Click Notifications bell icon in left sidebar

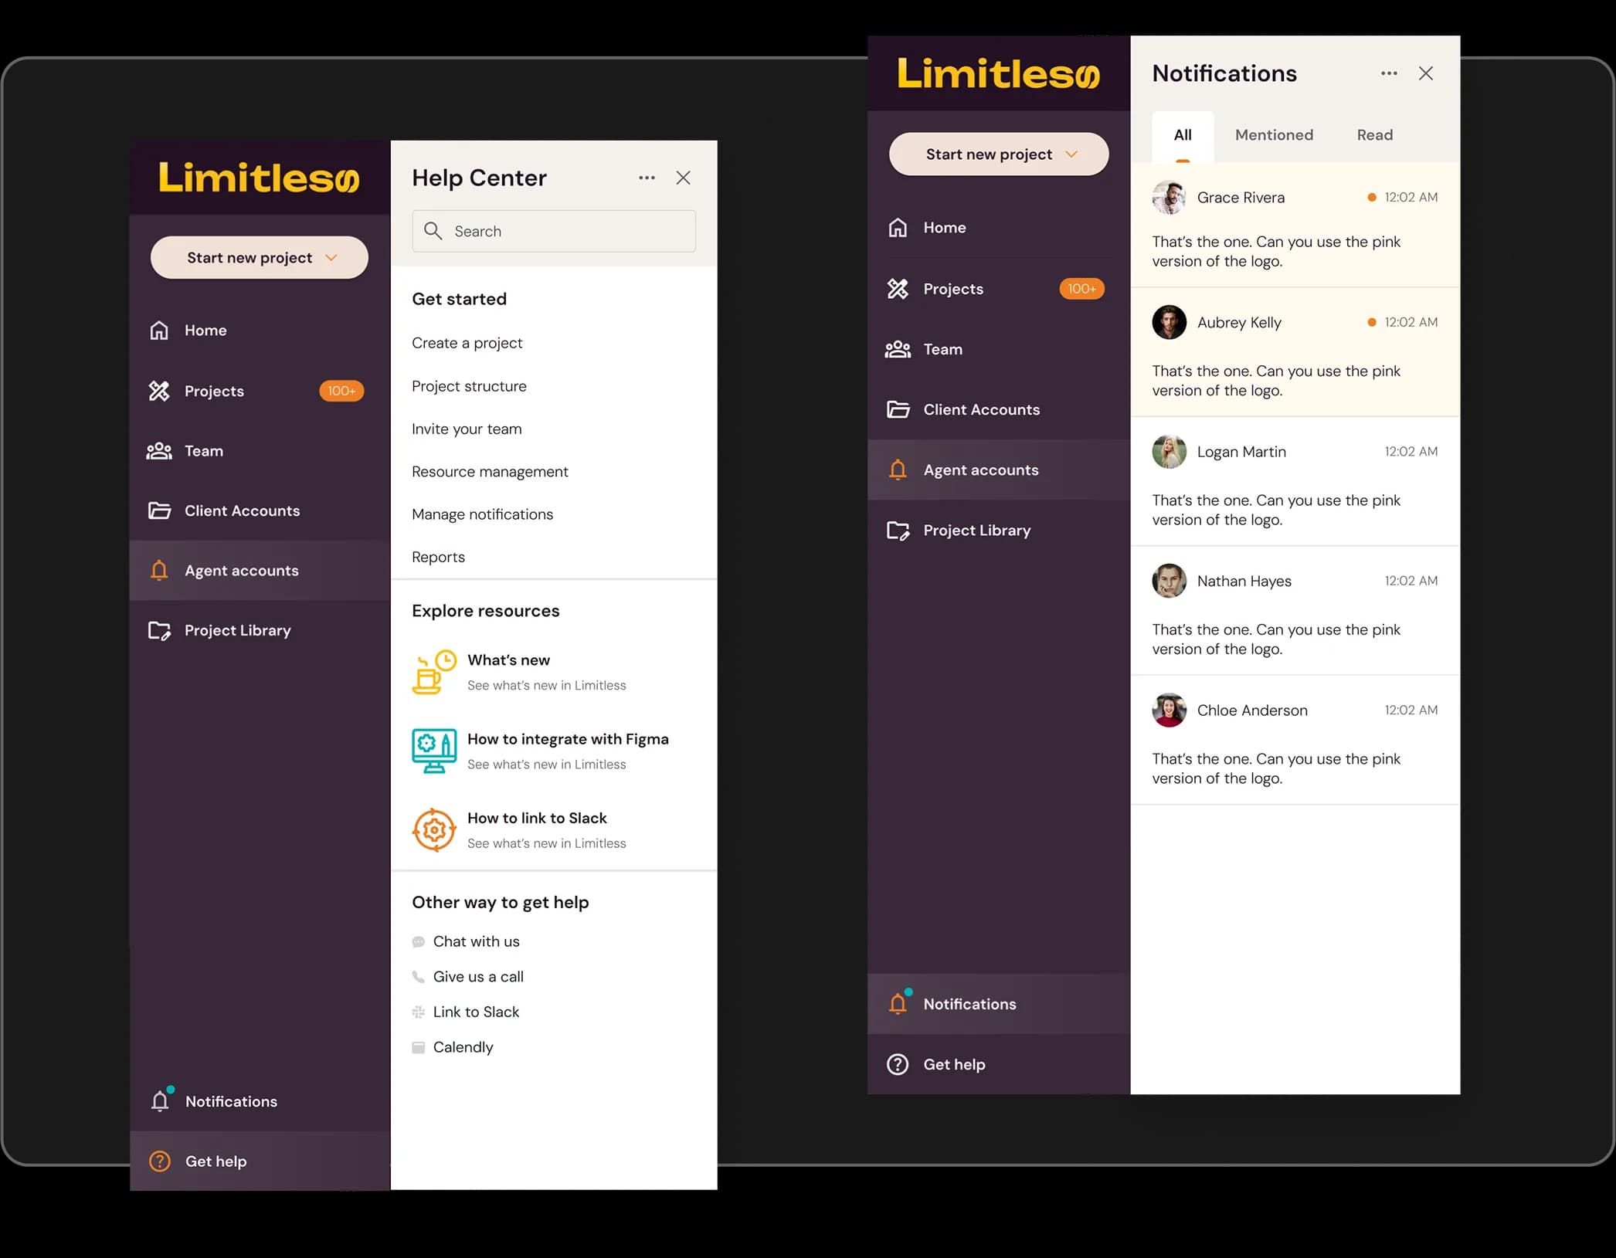[160, 1100]
